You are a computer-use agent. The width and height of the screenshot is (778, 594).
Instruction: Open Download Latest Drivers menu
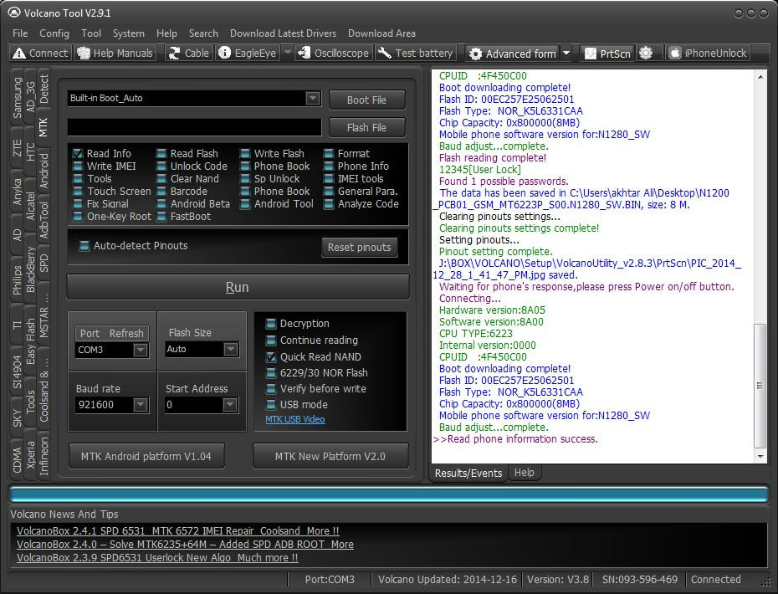[283, 33]
